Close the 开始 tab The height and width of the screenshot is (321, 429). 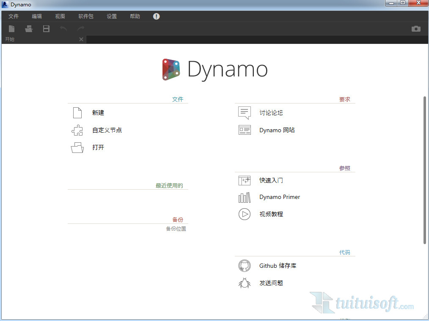click(x=81, y=39)
